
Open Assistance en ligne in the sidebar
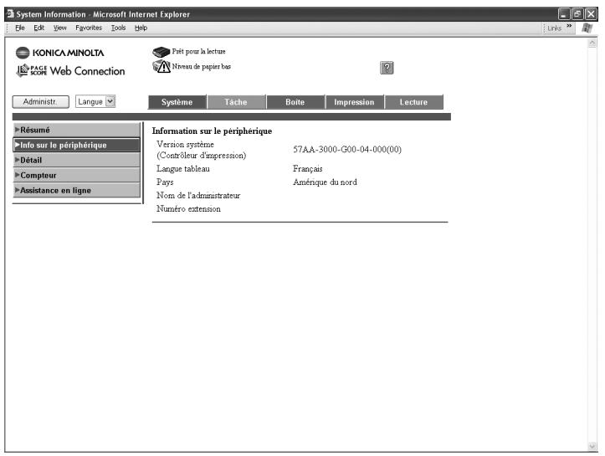tap(77, 190)
